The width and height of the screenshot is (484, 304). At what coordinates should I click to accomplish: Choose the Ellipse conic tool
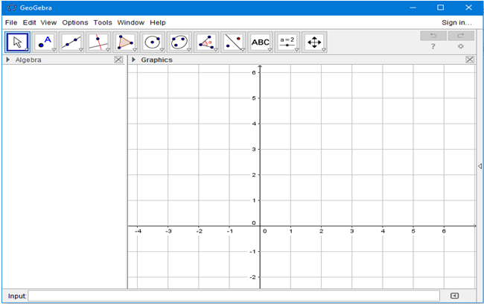click(x=179, y=42)
